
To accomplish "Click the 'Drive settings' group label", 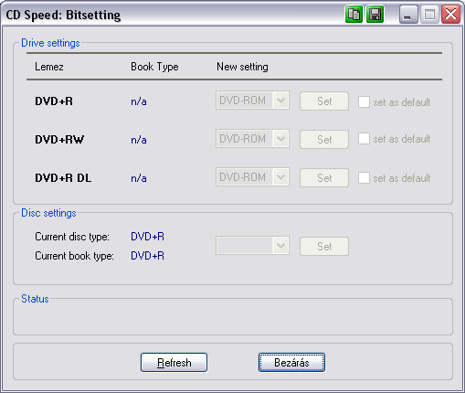I will 50,43.
